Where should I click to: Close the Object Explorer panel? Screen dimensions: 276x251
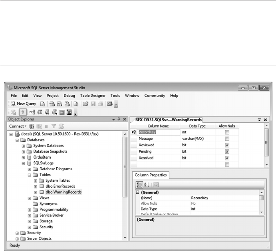[x=125, y=119]
